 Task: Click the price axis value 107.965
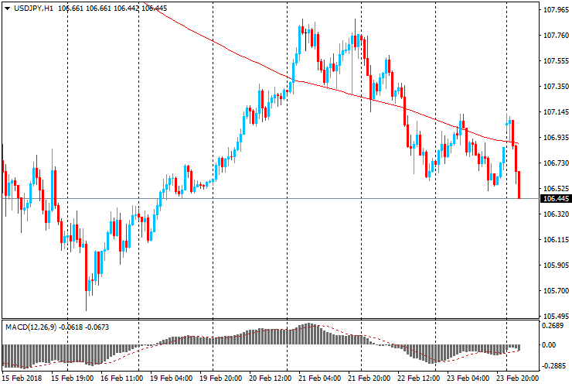556,10
